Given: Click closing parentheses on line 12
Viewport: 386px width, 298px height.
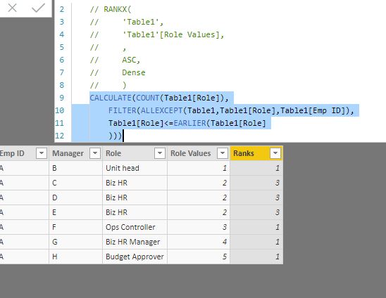Looking at the screenshot, I should click(x=116, y=136).
